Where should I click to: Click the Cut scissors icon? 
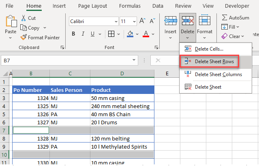pos(24,18)
